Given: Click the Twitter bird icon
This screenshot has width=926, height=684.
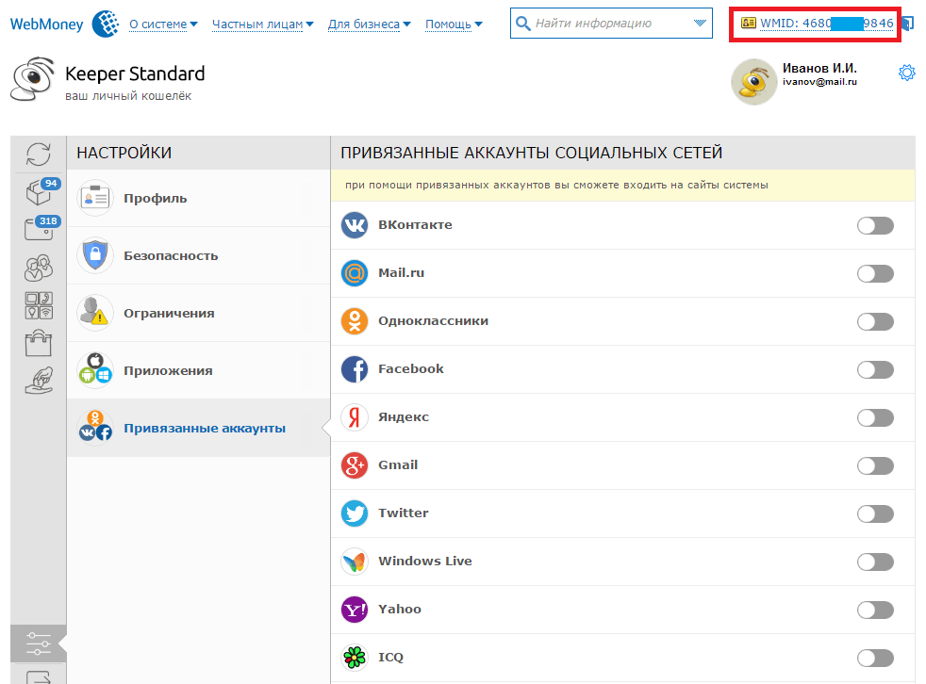Looking at the screenshot, I should [355, 513].
